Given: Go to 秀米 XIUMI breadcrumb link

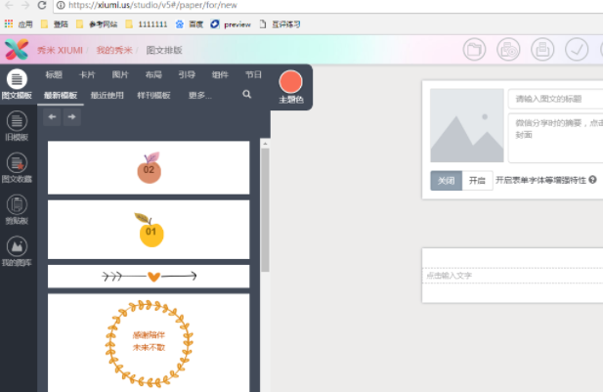Looking at the screenshot, I should coord(60,51).
